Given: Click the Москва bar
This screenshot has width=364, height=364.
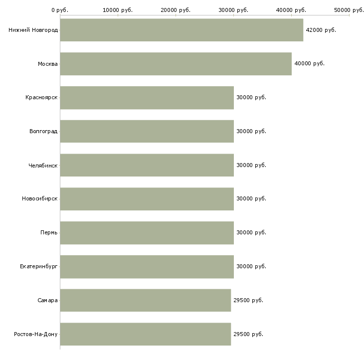Looking at the screenshot, I should point(176,64).
